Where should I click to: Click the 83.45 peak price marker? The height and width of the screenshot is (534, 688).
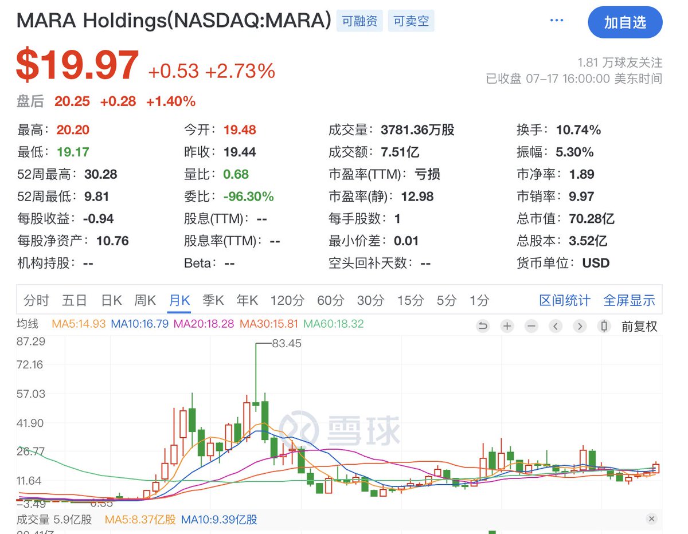[x=287, y=344]
